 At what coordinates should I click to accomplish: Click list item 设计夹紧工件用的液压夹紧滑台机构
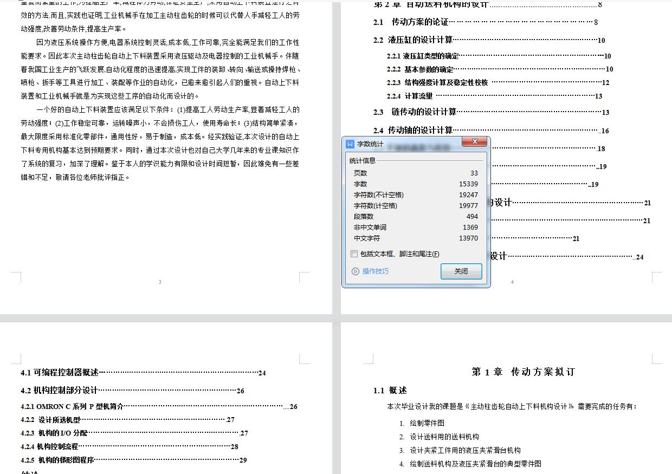(466, 450)
